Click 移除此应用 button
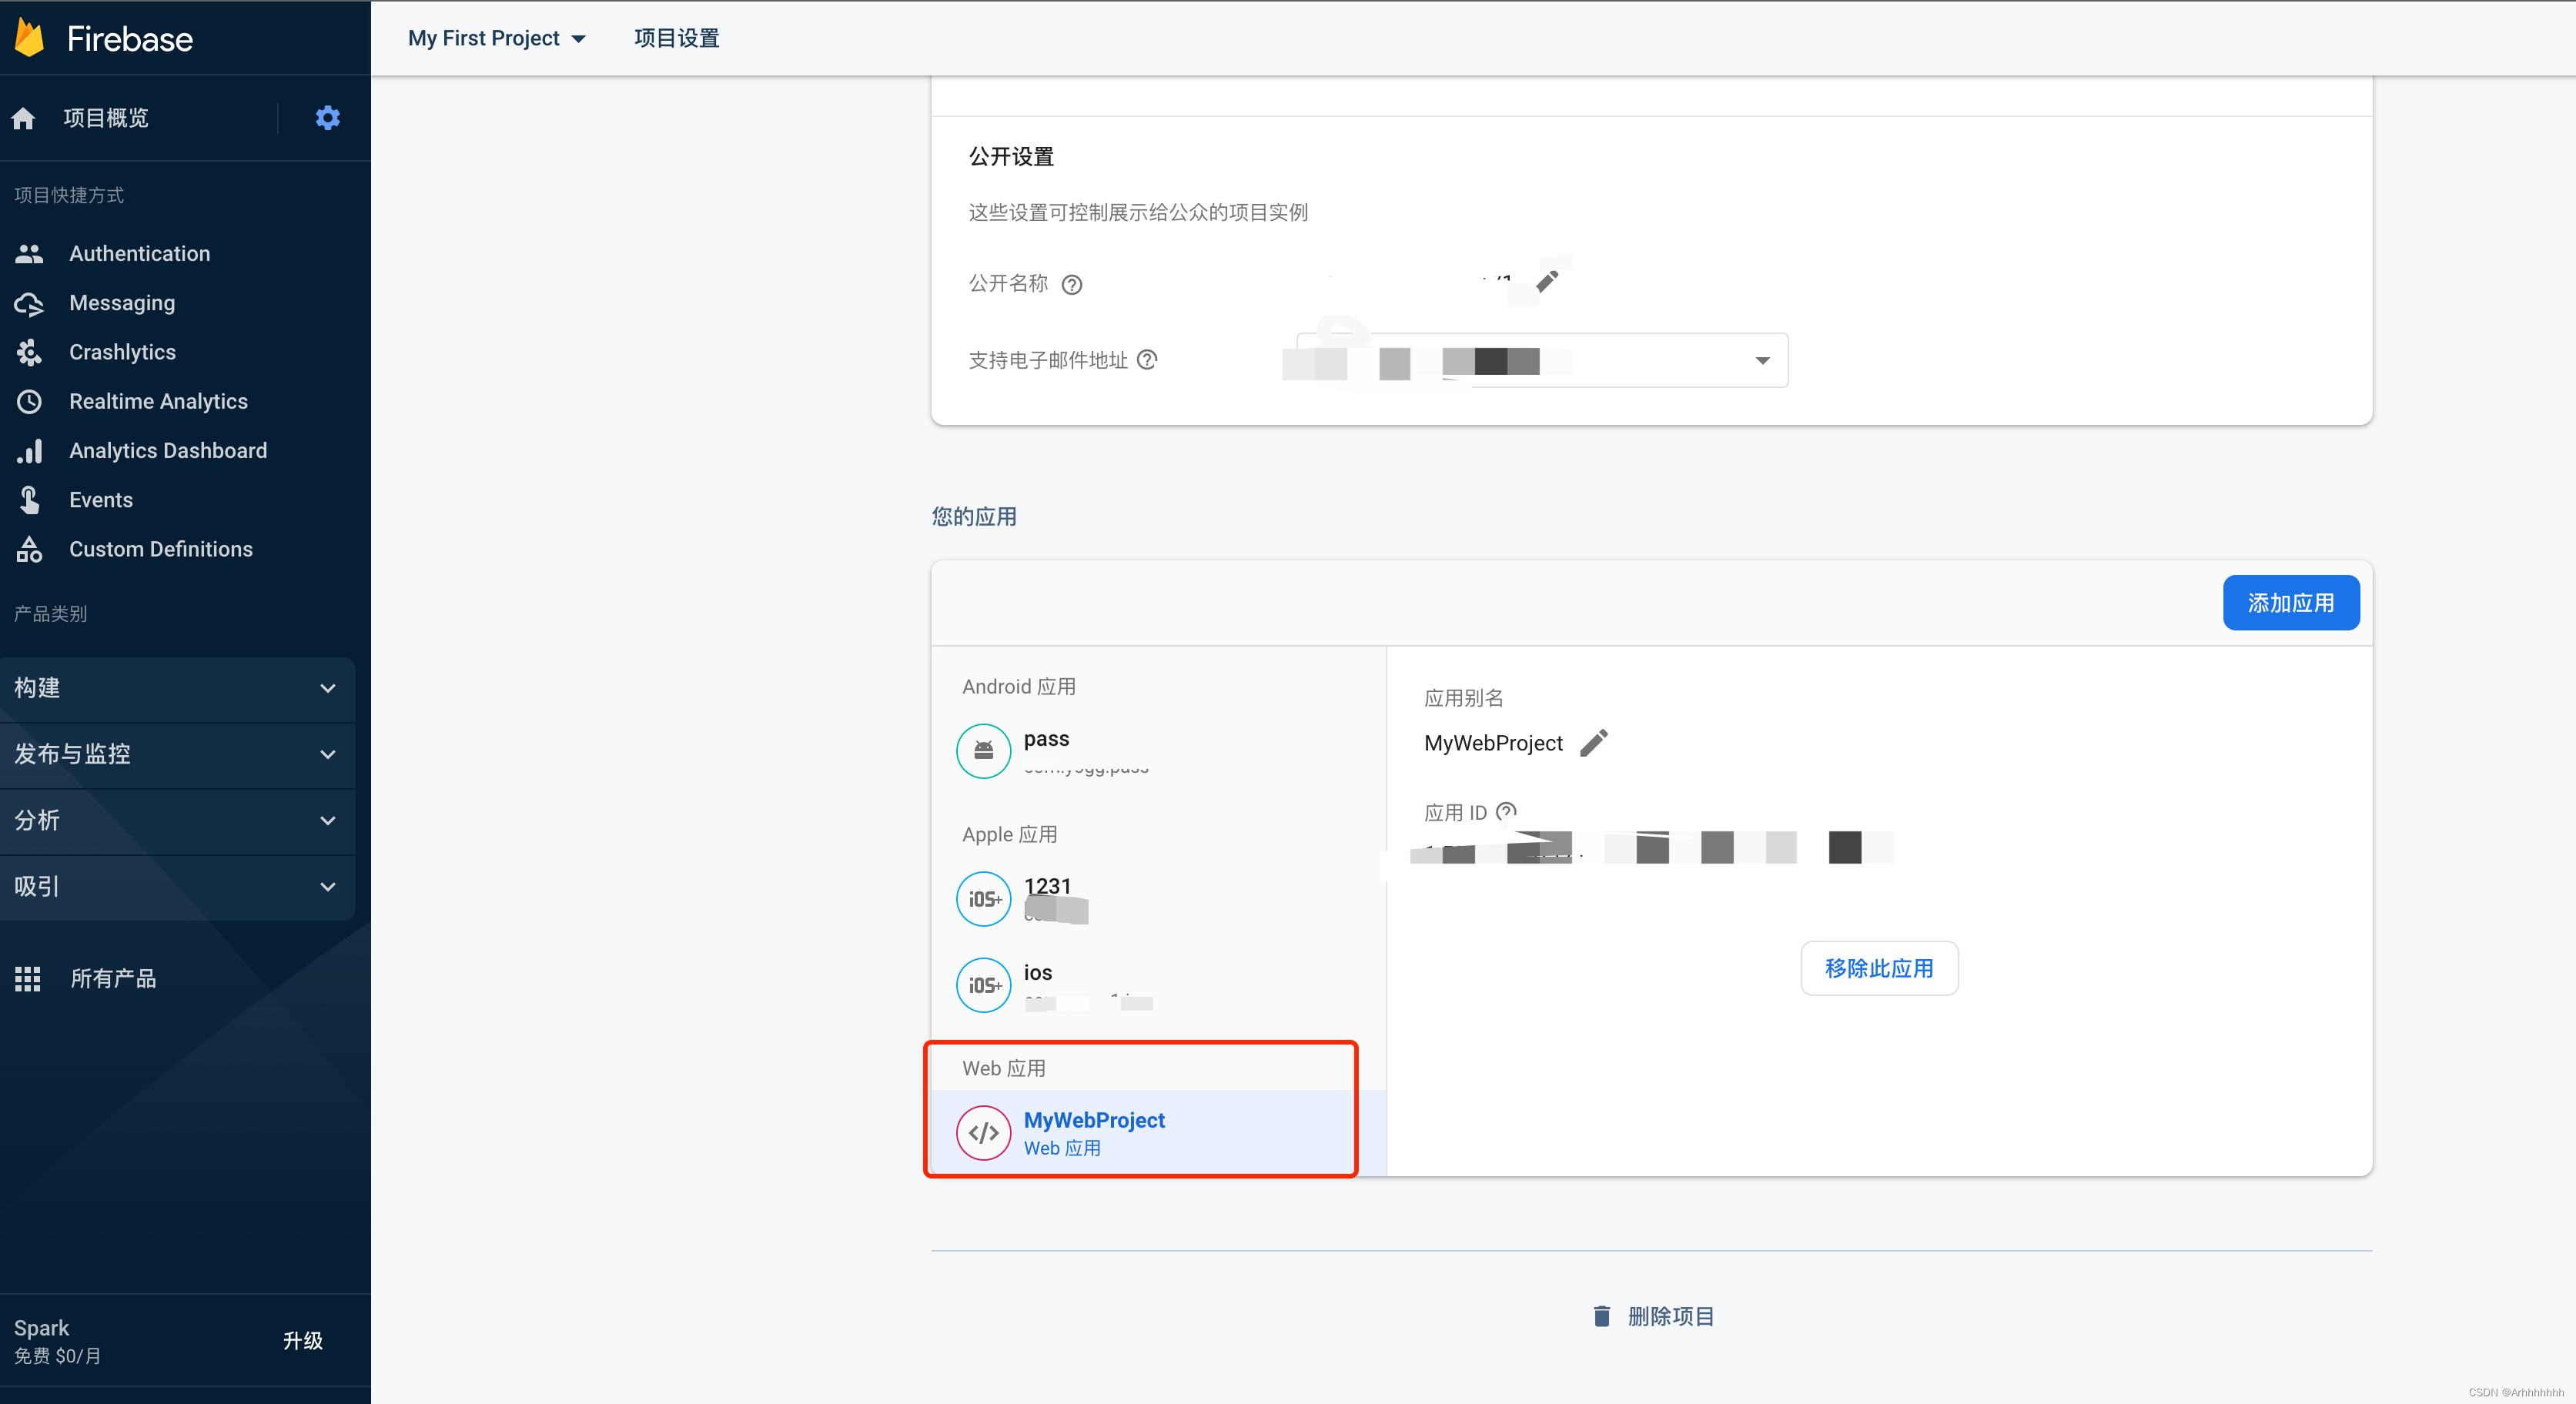 1878,967
